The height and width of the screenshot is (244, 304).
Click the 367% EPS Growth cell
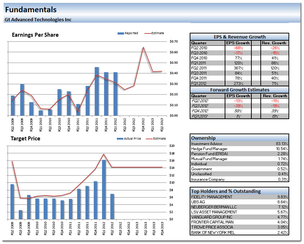tap(238, 68)
